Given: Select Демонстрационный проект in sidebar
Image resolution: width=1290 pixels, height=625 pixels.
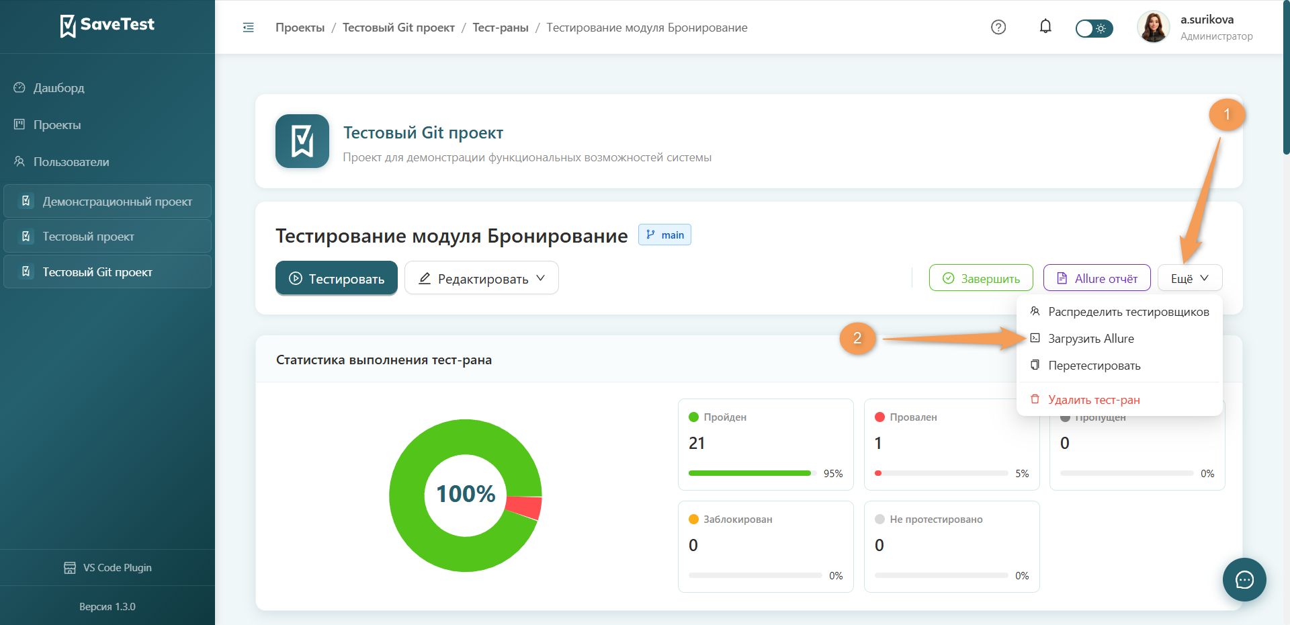Looking at the screenshot, I should coord(107,202).
